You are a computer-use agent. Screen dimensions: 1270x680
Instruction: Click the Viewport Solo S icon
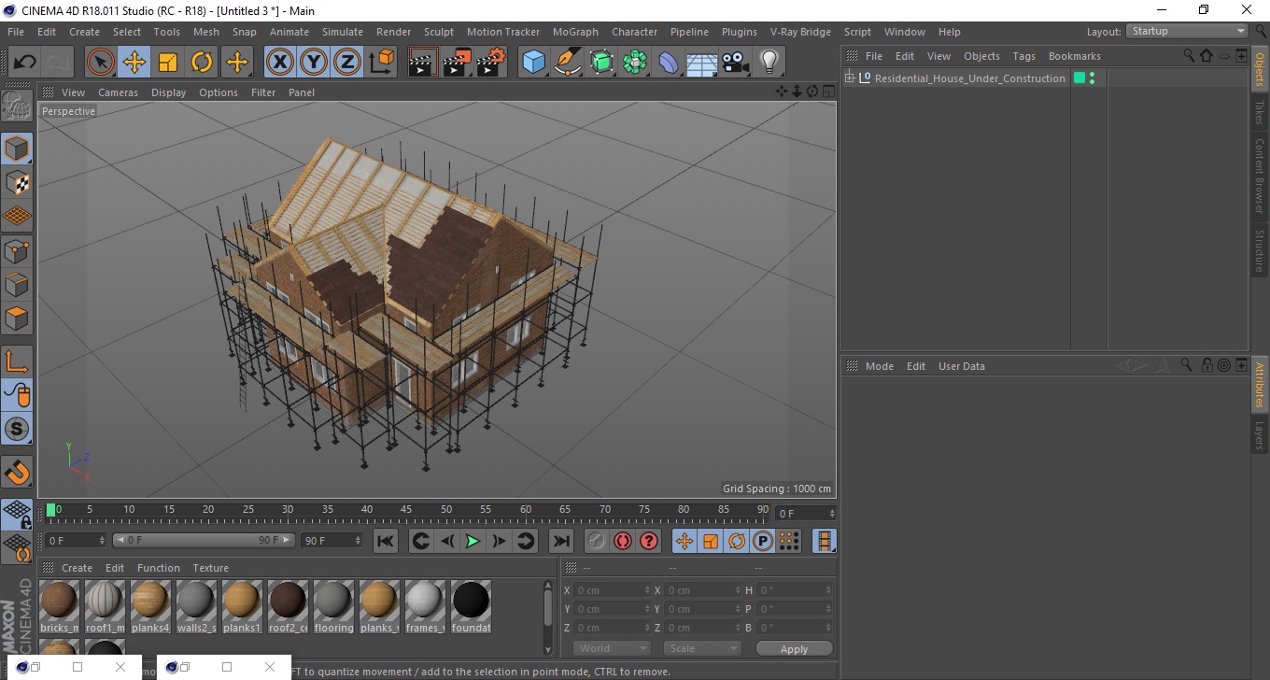17,429
